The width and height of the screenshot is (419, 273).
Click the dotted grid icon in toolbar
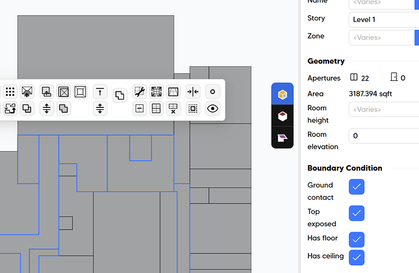pos(10,92)
